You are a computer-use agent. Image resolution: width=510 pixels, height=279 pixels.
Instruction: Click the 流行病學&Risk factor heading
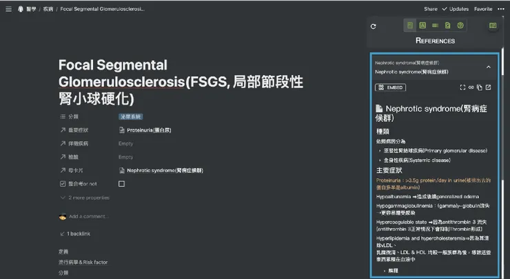coord(83,262)
